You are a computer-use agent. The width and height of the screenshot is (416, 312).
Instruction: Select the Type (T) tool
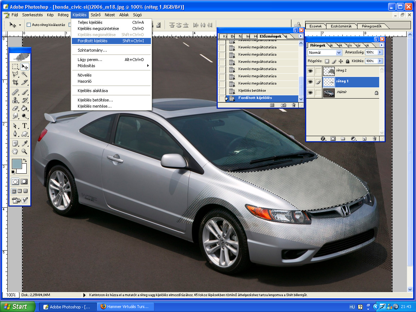[x=25, y=126]
